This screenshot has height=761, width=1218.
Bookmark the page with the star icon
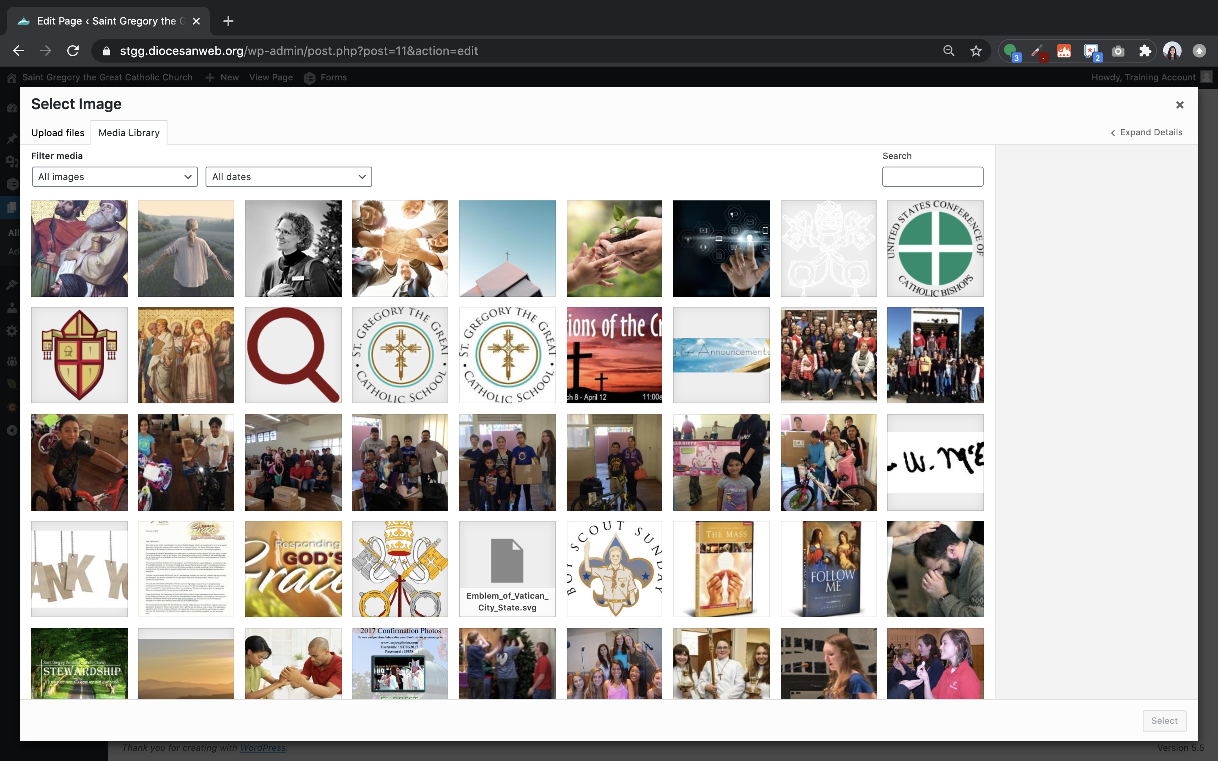tap(975, 51)
